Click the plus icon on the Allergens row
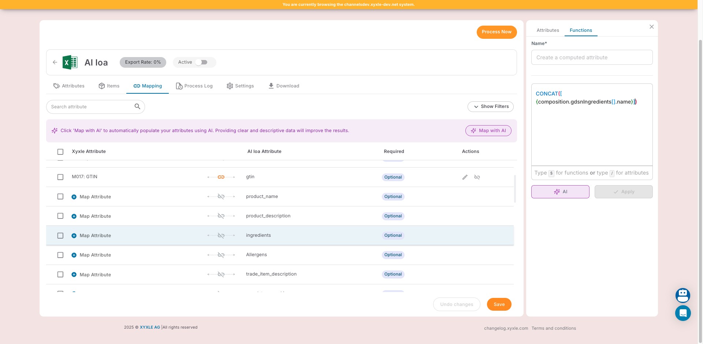Viewport: 703px width, 344px height. 74,255
